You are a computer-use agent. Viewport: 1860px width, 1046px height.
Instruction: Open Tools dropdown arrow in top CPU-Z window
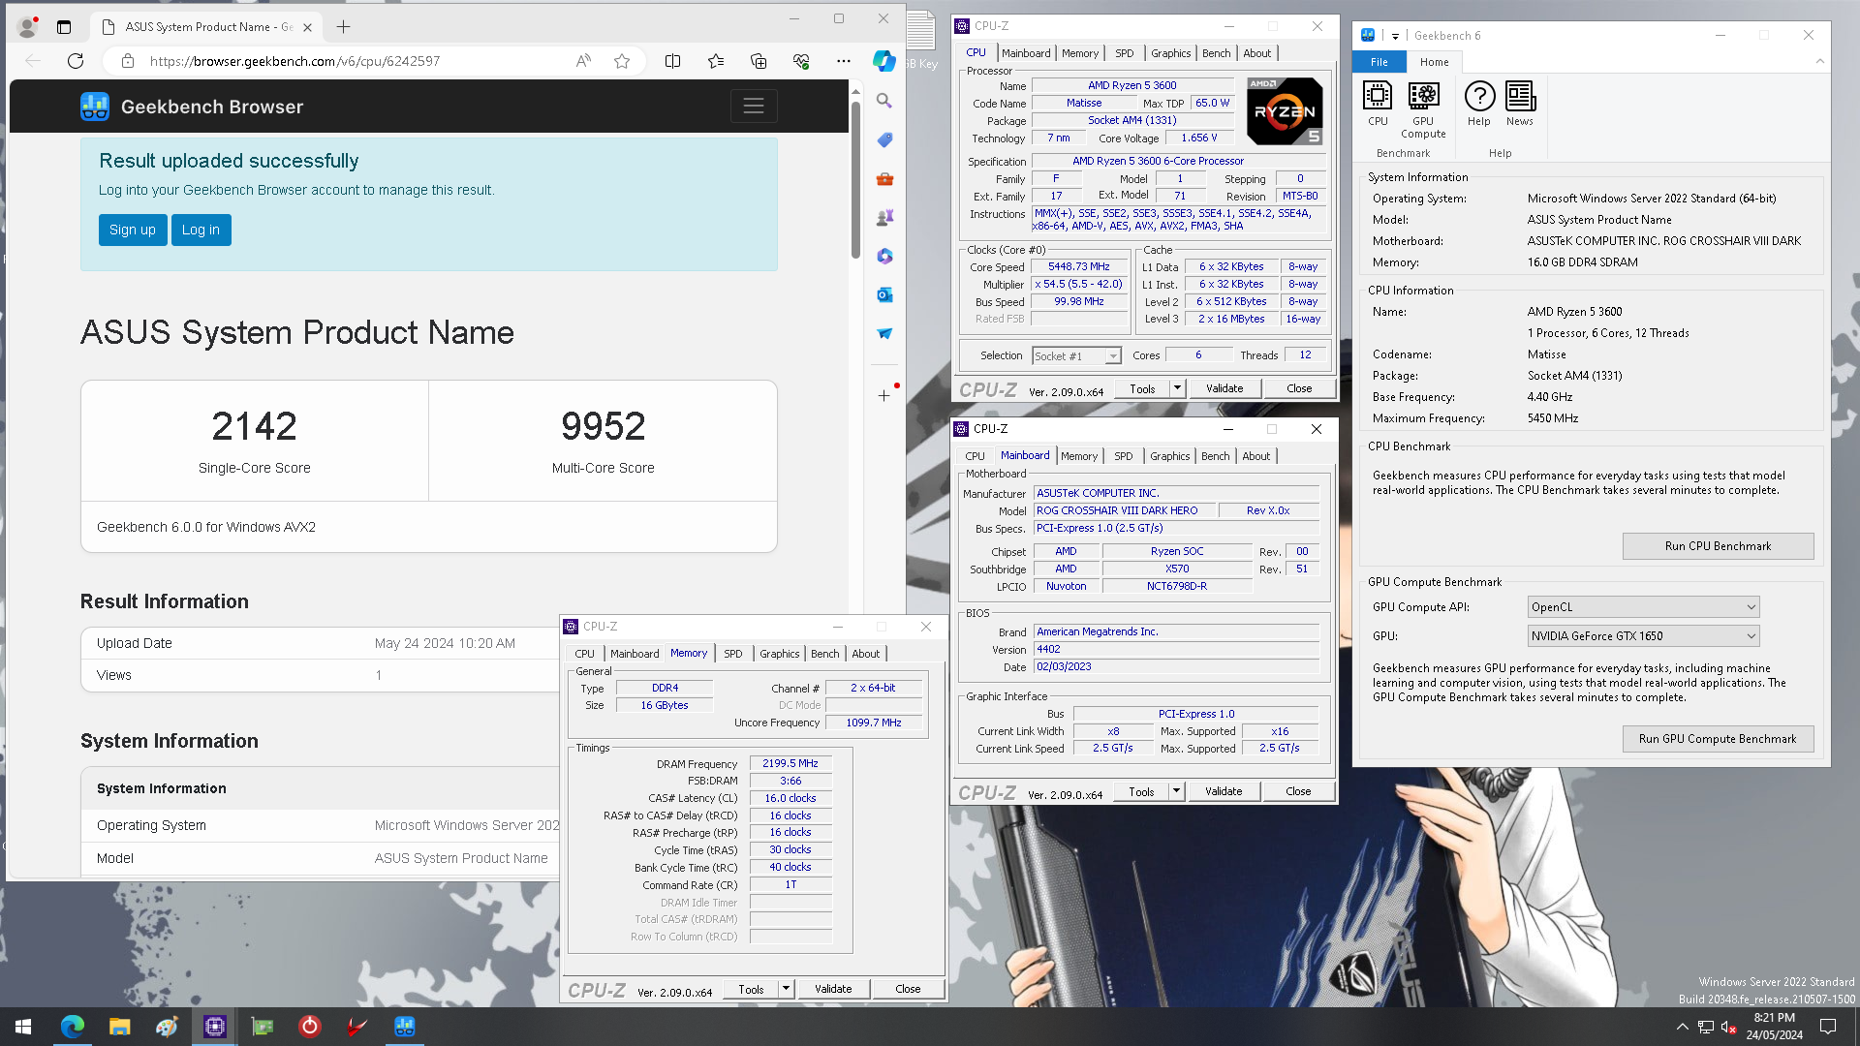click(1177, 388)
